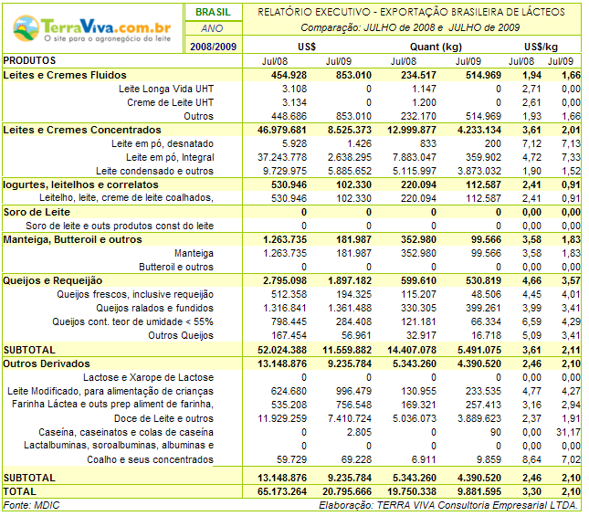Click the cell showing 37.243.778
This screenshot has width=589, height=516.
coord(282,157)
